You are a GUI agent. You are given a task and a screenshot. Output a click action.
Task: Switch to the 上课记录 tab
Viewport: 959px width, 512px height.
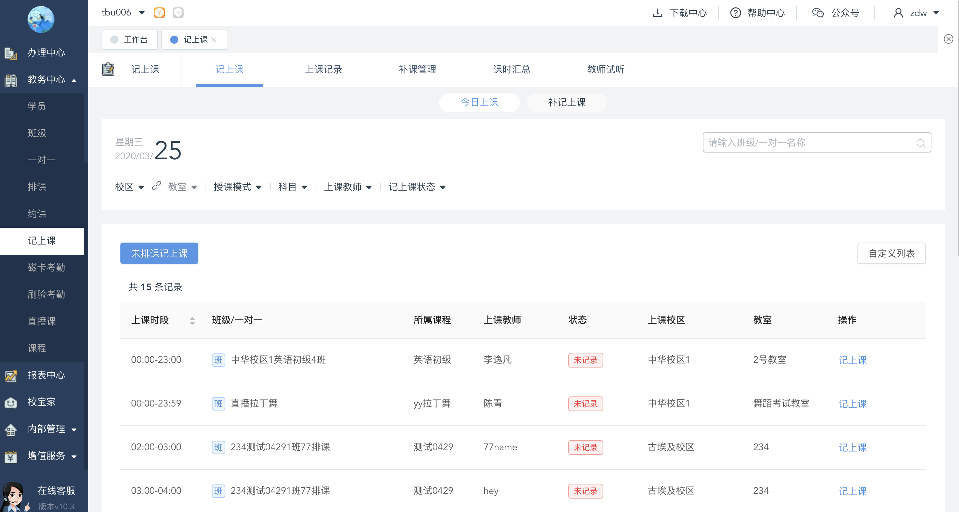click(x=323, y=69)
